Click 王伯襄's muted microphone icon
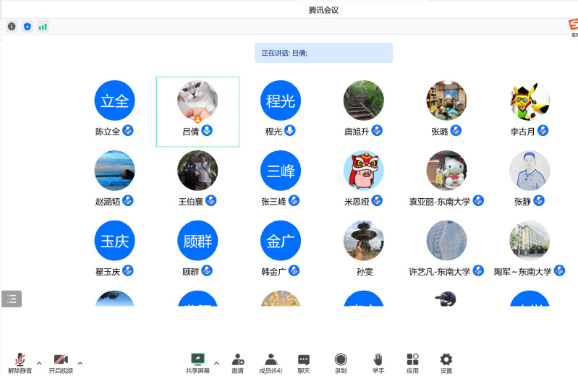Viewport: 578px width, 376px height. (211, 200)
